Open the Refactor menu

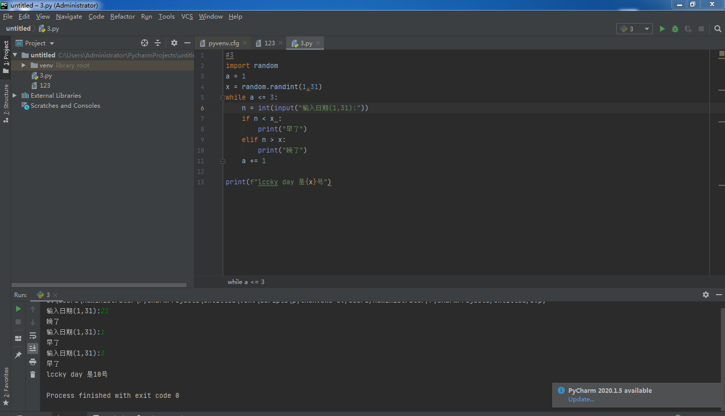122,17
